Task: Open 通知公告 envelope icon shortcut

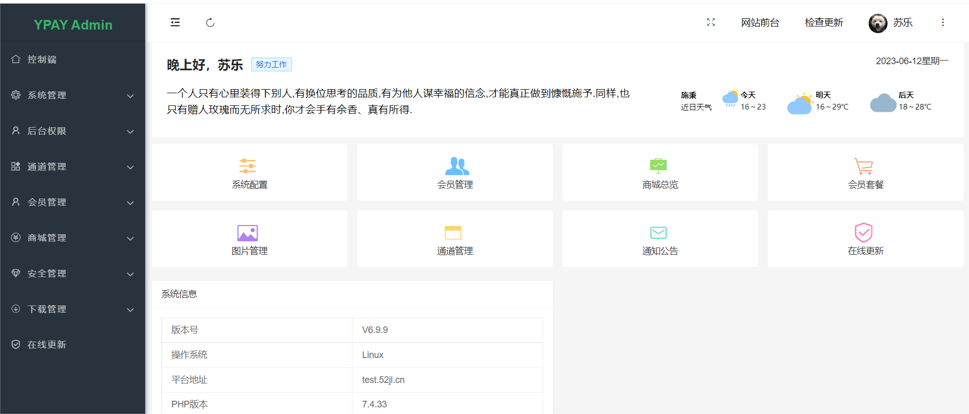Action: [x=658, y=233]
